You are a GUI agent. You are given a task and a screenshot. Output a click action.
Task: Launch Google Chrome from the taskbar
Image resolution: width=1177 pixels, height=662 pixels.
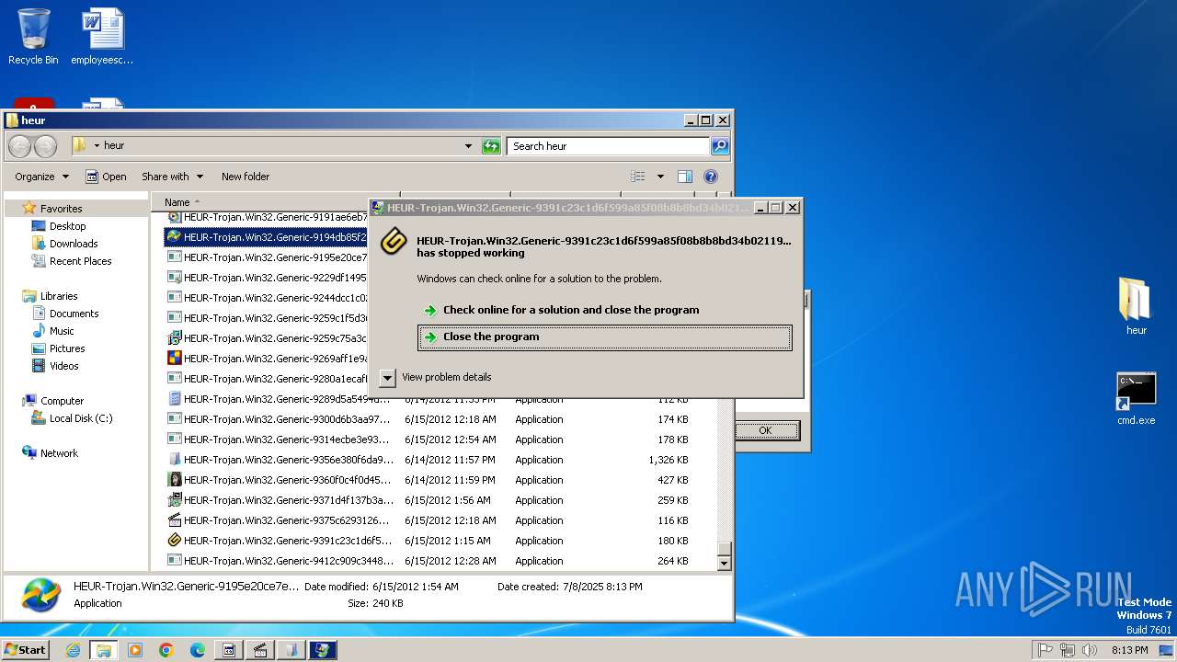[x=166, y=650]
